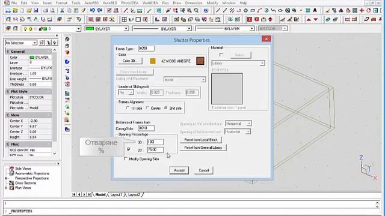Open the File menu

pos(14,3)
